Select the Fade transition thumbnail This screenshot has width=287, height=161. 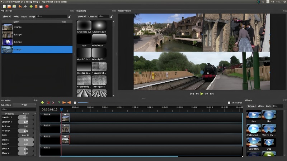(84, 39)
